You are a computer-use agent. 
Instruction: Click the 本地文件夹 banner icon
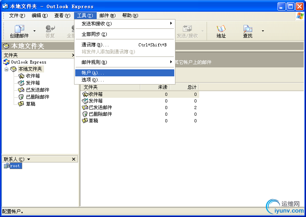point(6,46)
